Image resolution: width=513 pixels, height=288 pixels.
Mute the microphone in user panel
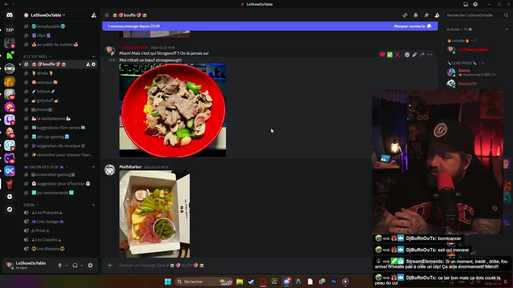point(60,265)
